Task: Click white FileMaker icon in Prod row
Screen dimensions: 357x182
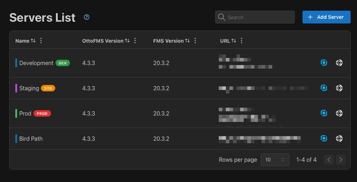Action: 339,113
